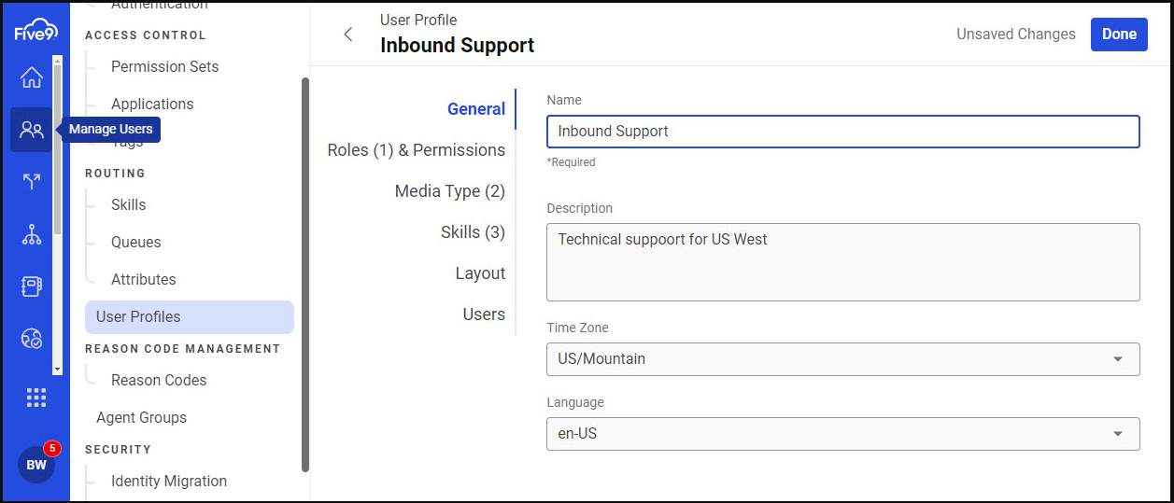Open the Skills (3) tab
Image resolution: width=1174 pixels, height=503 pixels.
tap(473, 232)
